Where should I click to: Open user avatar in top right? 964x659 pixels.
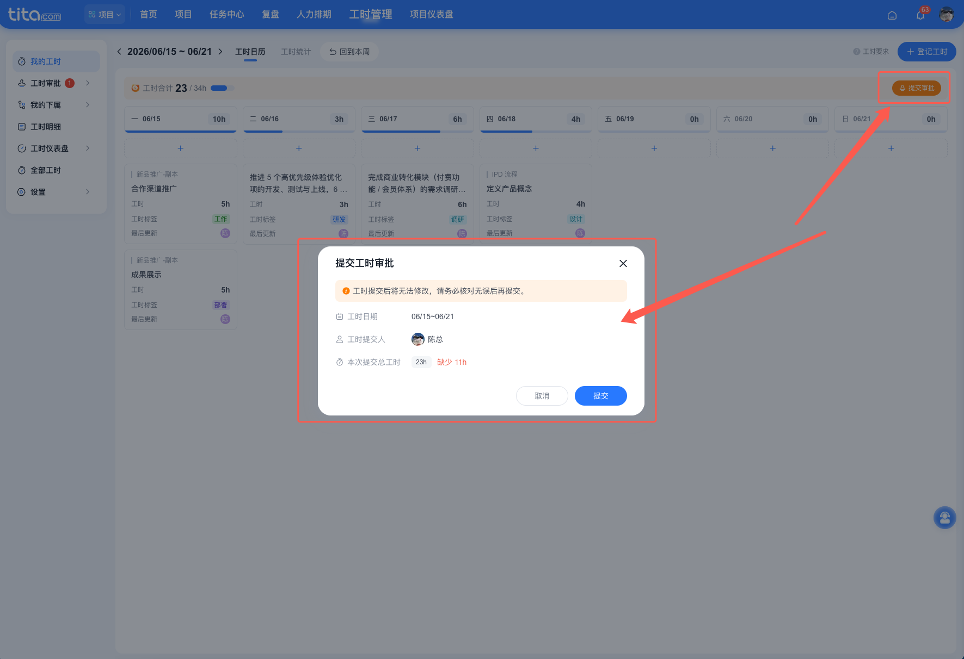(x=947, y=15)
